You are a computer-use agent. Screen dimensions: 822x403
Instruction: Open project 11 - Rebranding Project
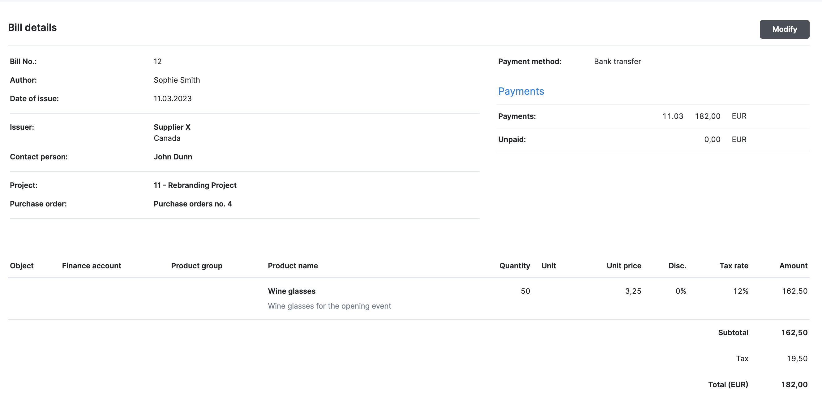click(195, 185)
